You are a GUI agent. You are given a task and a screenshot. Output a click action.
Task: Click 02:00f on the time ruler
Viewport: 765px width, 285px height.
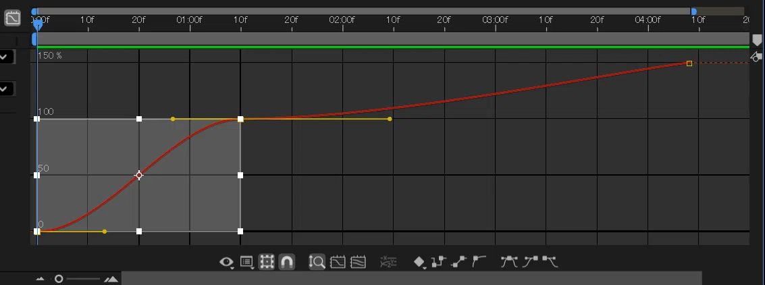click(x=342, y=20)
